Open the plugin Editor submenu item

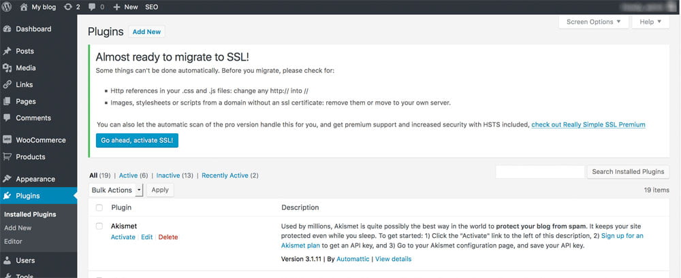click(x=13, y=241)
